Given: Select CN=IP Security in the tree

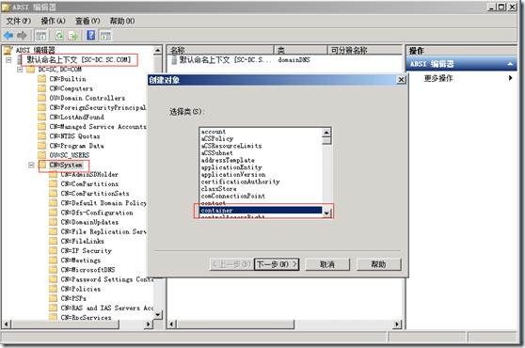Looking at the screenshot, I should click(x=86, y=250).
